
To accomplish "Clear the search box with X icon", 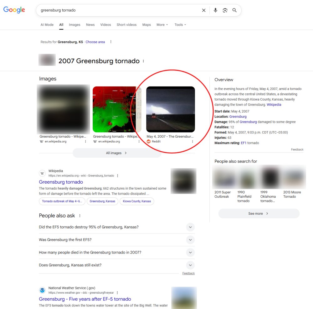I will click(x=204, y=10).
